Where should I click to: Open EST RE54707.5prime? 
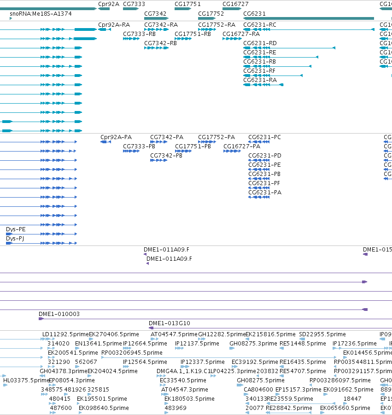point(303,371)
